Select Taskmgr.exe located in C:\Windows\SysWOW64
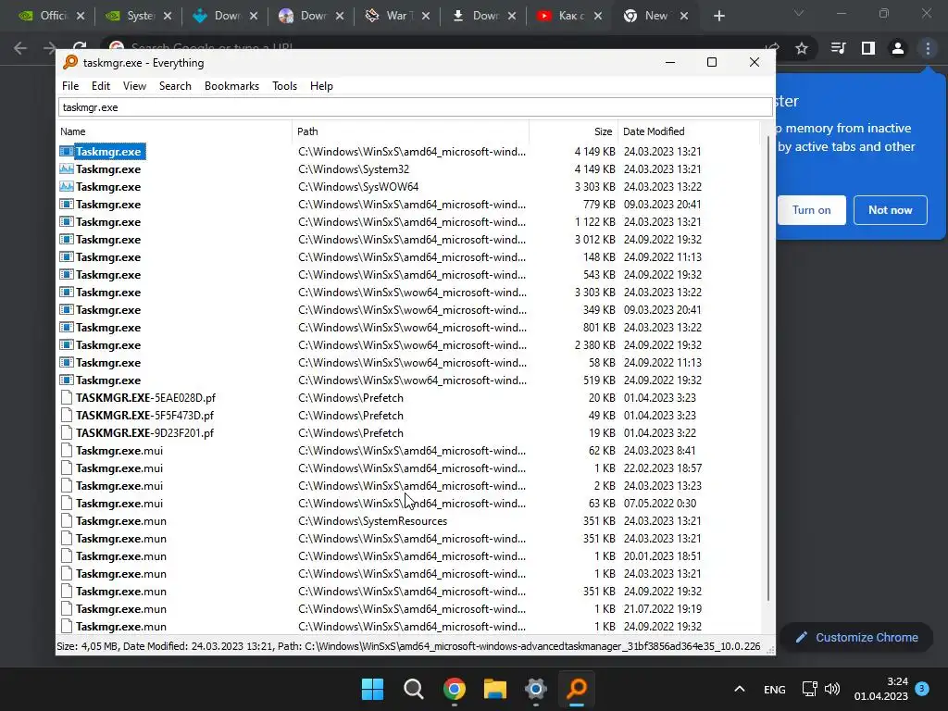 tap(408, 187)
